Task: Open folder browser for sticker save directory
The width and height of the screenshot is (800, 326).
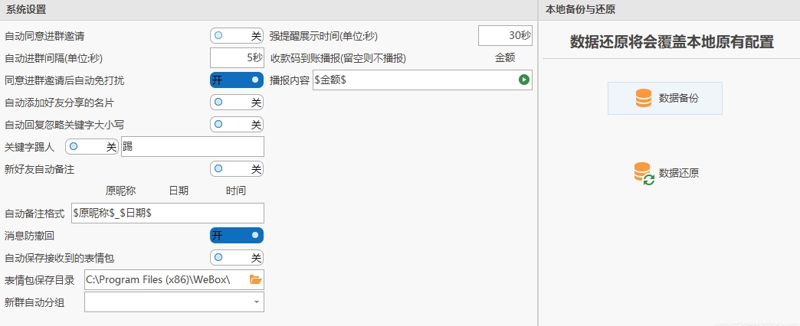Action: coord(256,279)
